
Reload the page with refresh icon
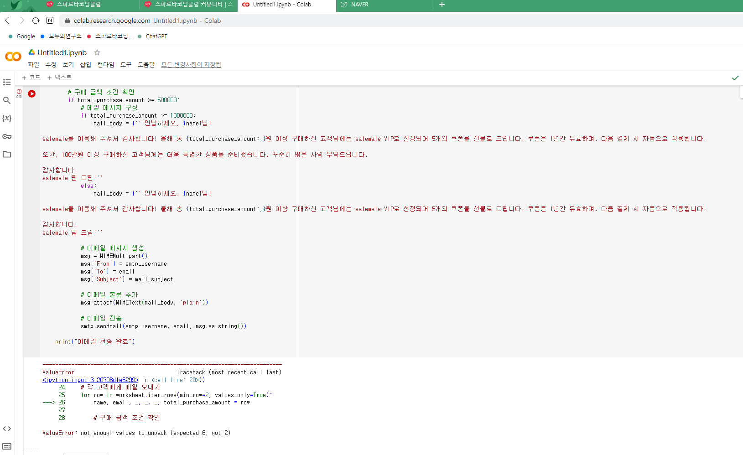[36, 21]
